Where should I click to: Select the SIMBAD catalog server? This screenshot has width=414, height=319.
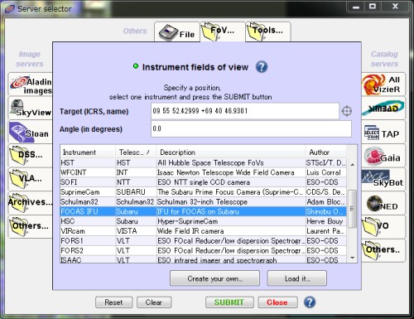(383, 108)
